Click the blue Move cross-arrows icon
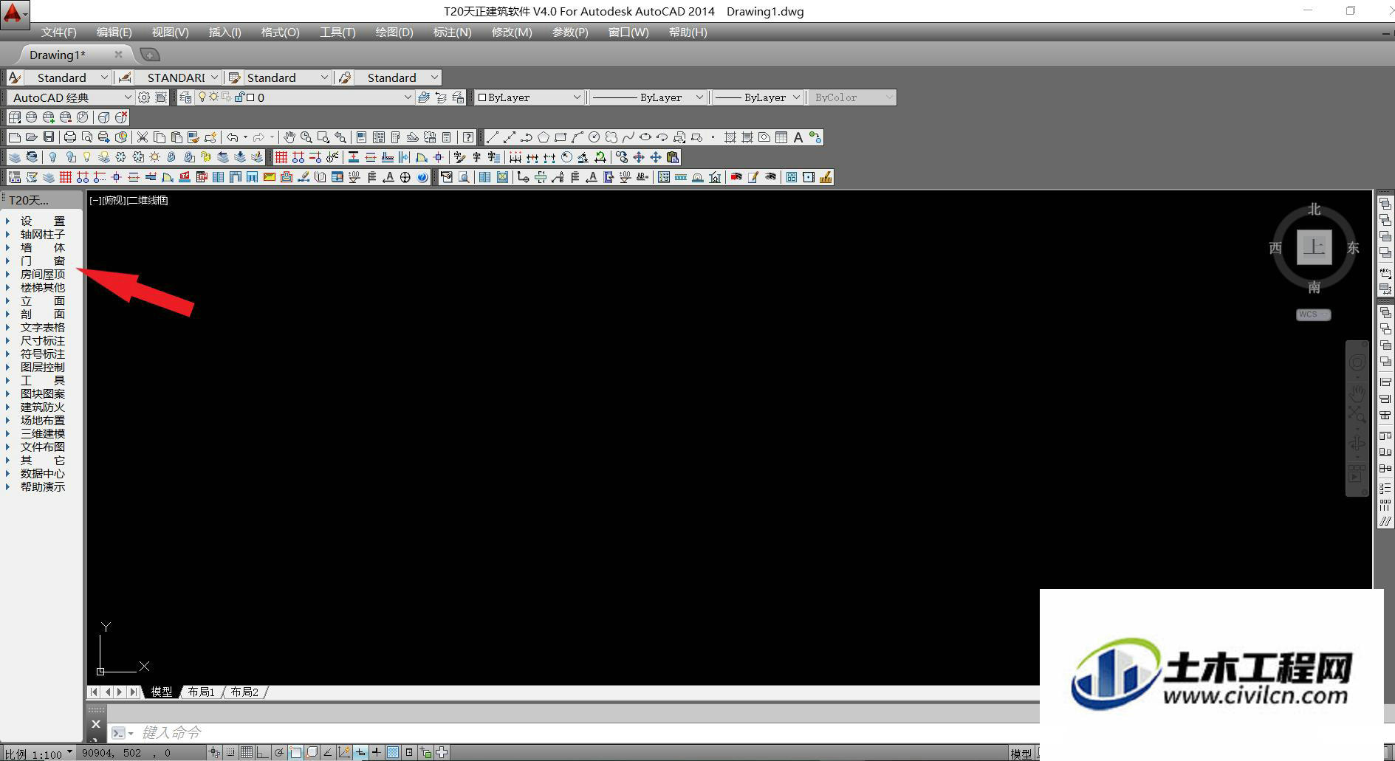This screenshot has width=1395, height=761. click(x=656, y=157)
